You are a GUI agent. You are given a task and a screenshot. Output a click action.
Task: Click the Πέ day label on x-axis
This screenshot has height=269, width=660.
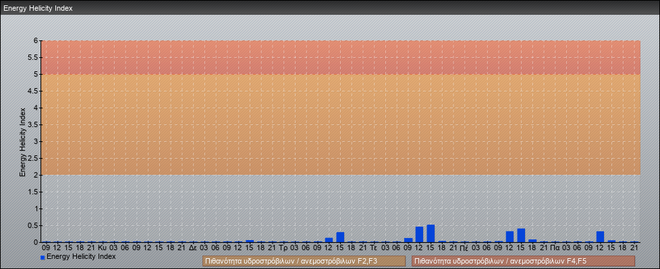coord(464,248)
